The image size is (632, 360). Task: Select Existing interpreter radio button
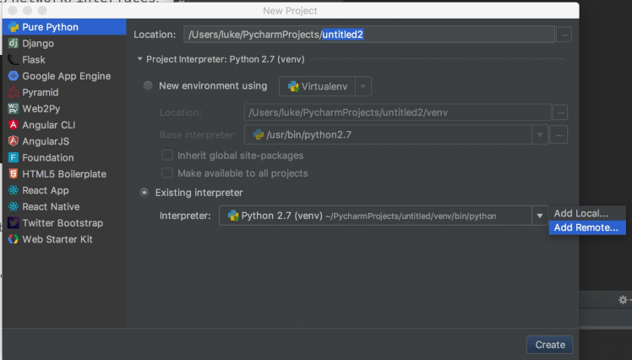click(144, 193)
